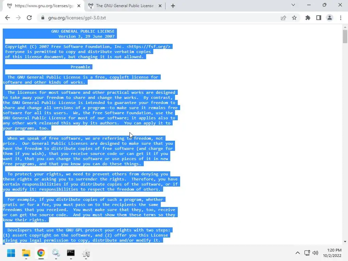This screenshot has height=261, width=348.
Task: Go back to the previous page
Action: pyautogui.click(x=7, y=18)
